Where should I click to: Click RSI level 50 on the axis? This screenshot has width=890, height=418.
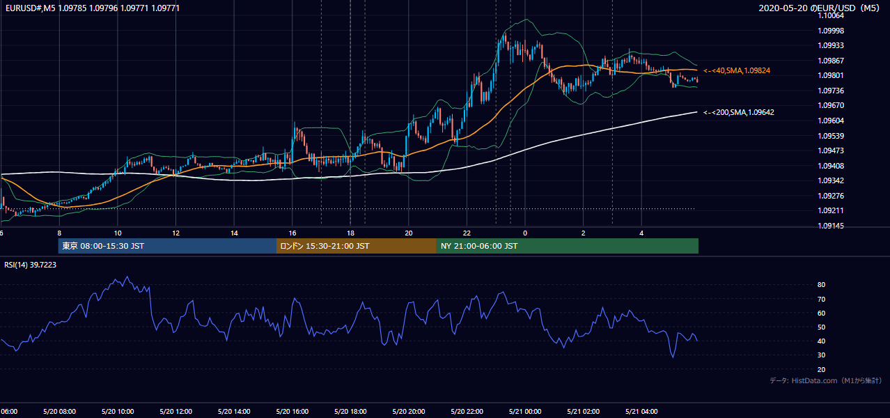click(x=822, y=327)
